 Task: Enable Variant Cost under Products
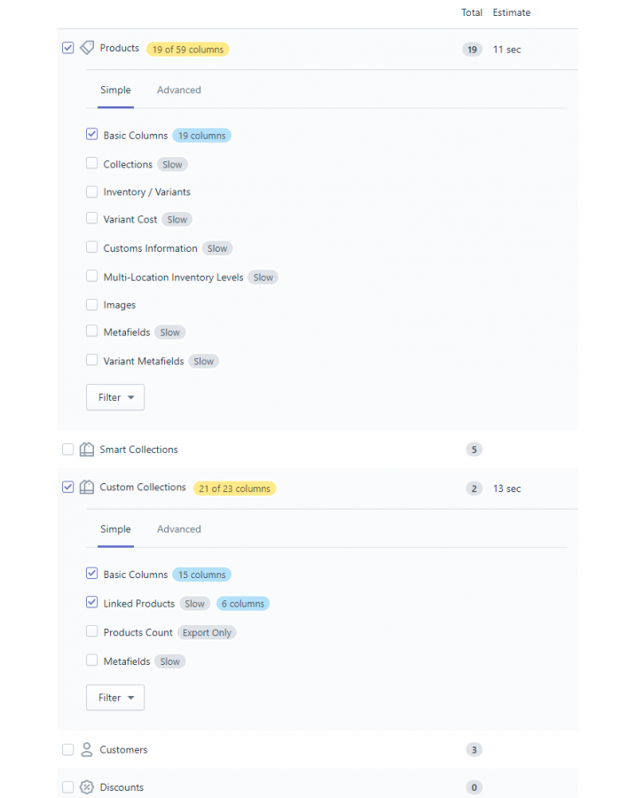(x=92, y=219)
